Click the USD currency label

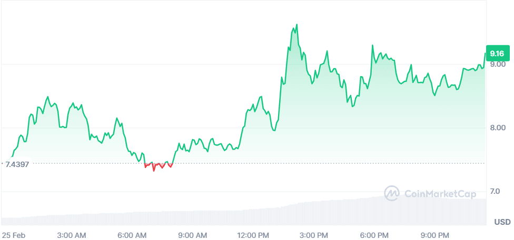pyautogui.click(x=502, y=222)
